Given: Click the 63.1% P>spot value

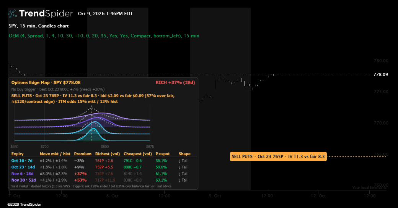Looking at the screenshot, I should point(161,180).
